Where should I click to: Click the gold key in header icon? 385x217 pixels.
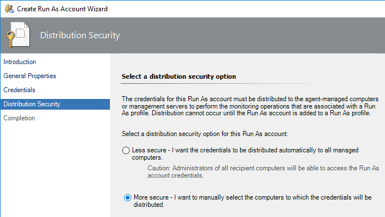point(10,39)
